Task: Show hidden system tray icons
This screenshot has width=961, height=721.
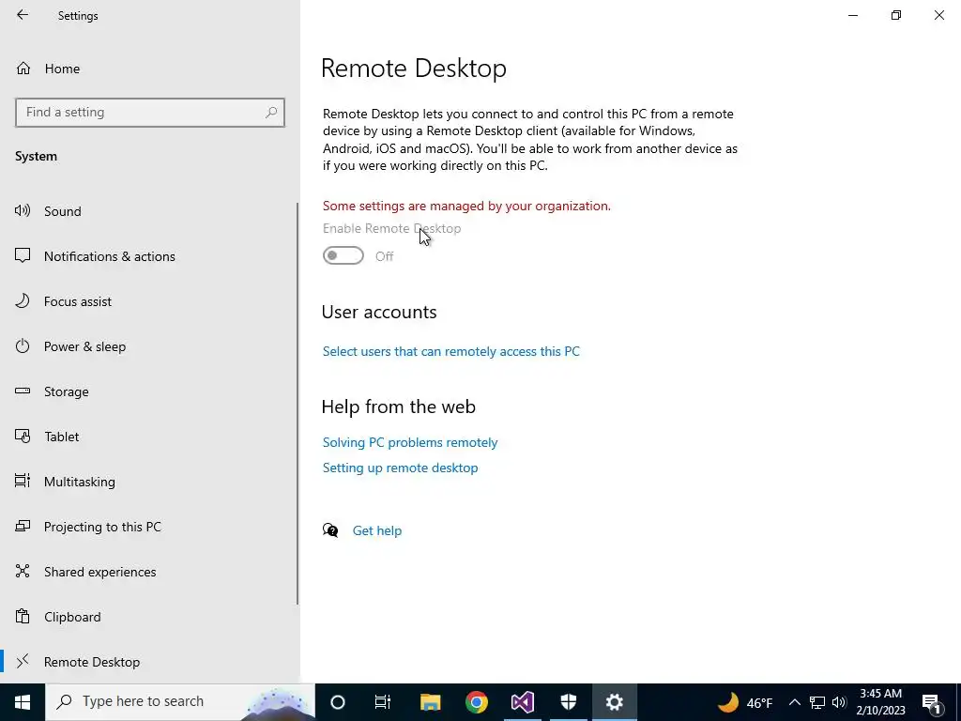Action: (x=794, y=702)
